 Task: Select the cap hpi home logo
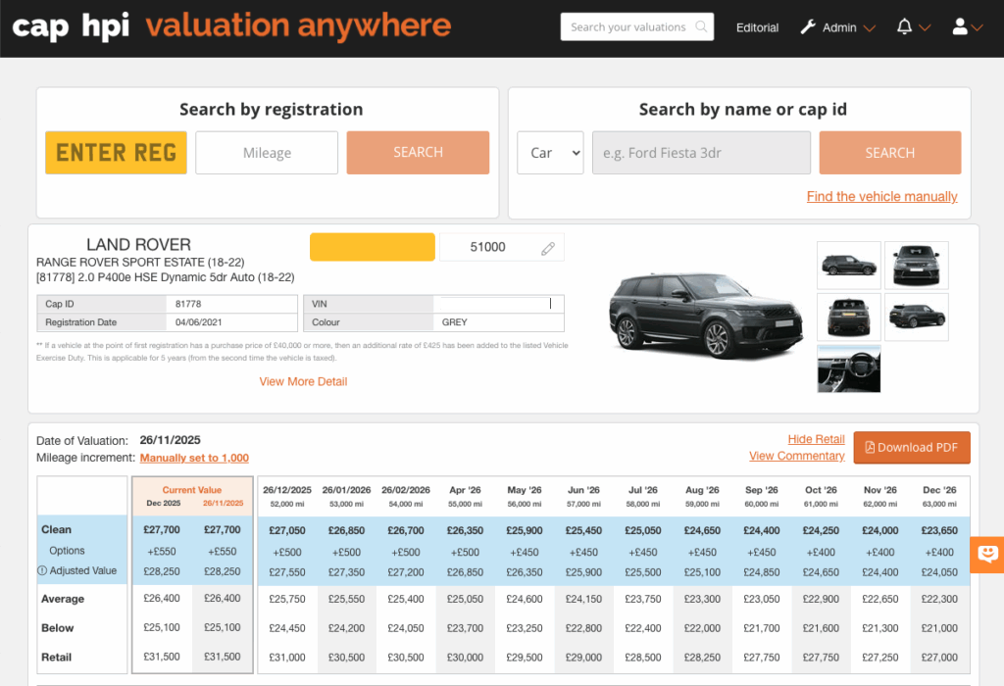coord(71,27)
